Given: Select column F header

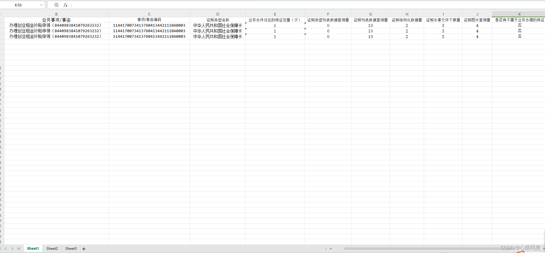Looking at the screenshot, I should 328,14.
